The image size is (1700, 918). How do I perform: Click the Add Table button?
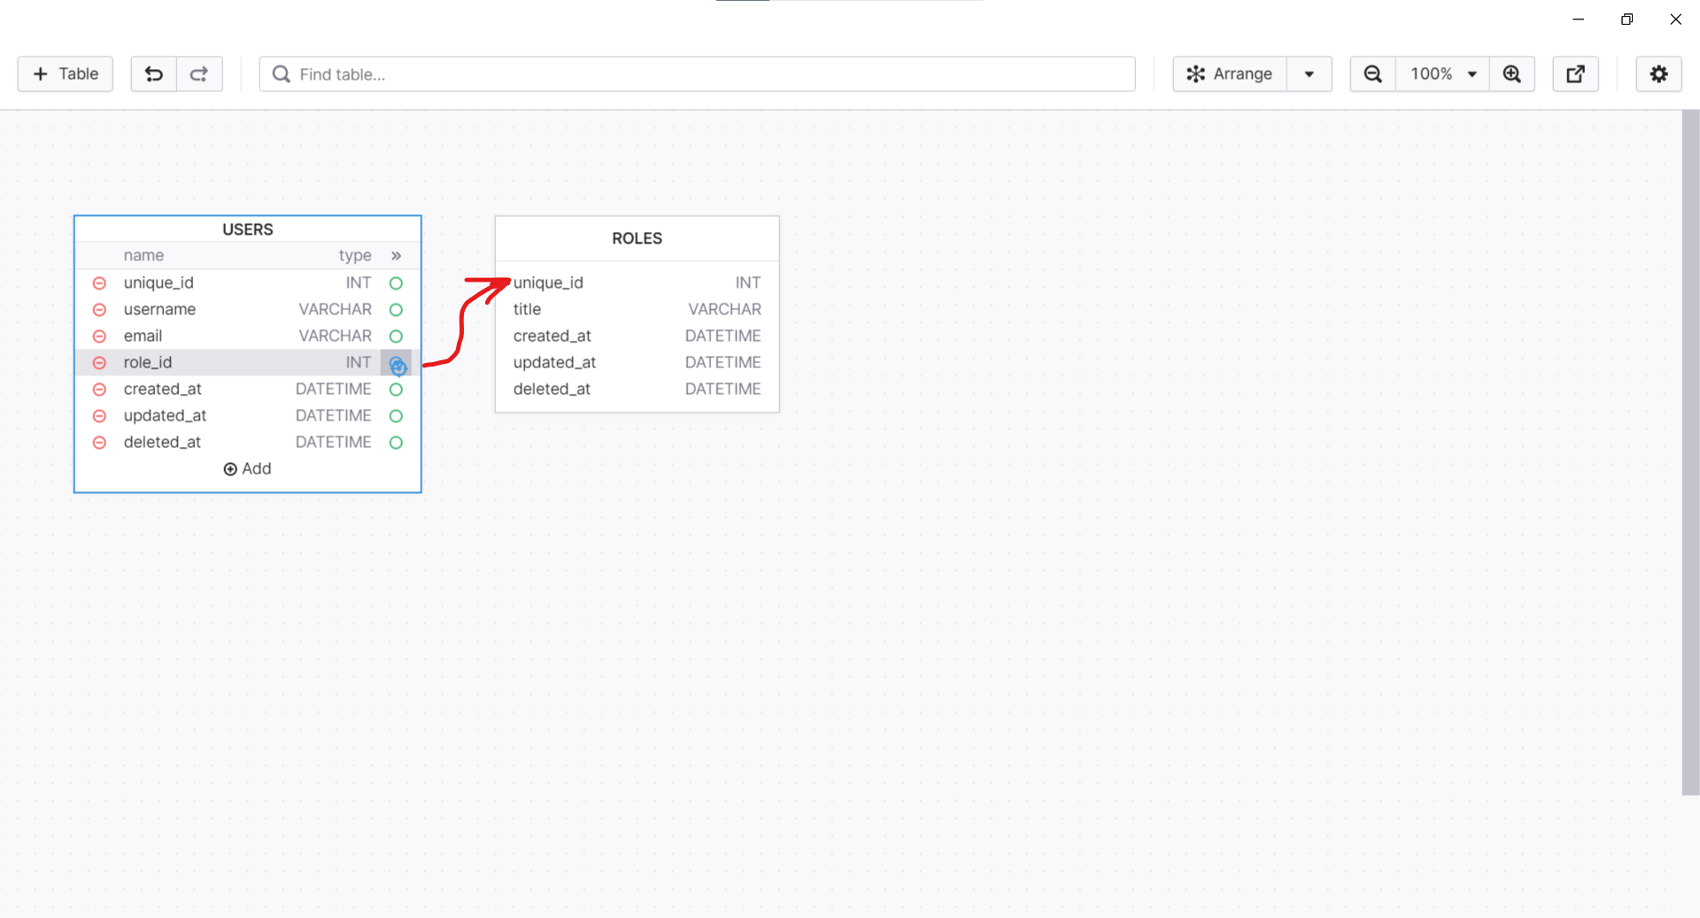pos(64,74)
